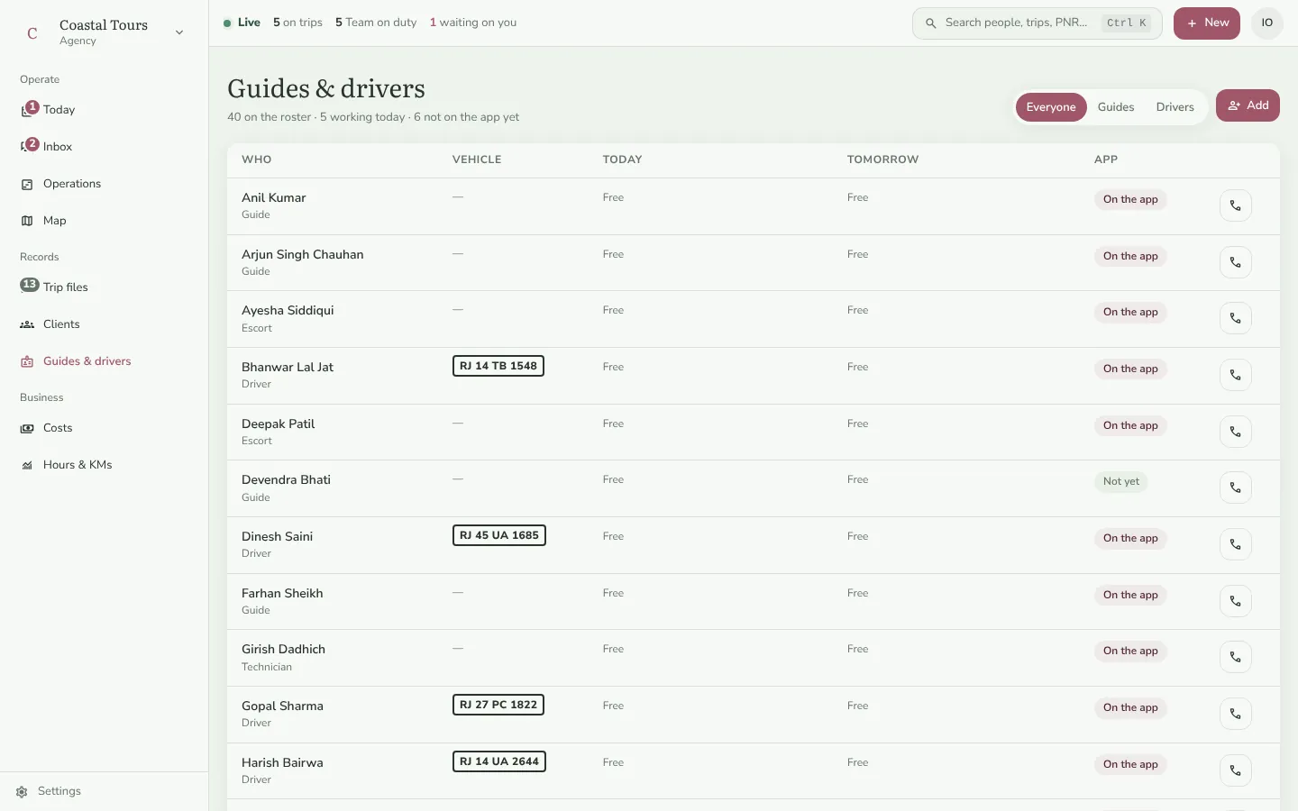The image size is (1298, 811).
Task: Call Anil Kumar via phone icon
Action: [1235, 205]
